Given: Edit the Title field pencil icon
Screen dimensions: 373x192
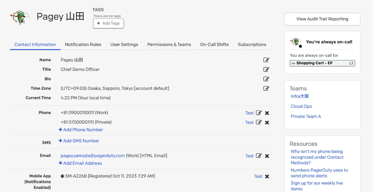Looking at the screenshot, I should click(266, 69).
